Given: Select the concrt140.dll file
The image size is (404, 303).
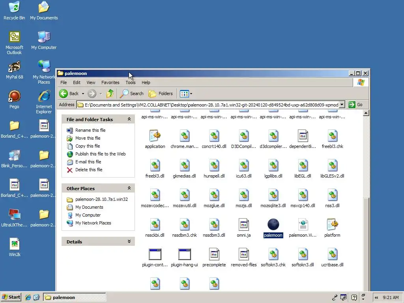Looking at the screenshot, I should pyautogui.click(x=214, y=139).
